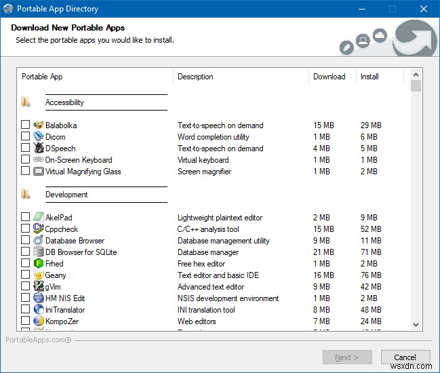The width and height of the screenshot is (440, 373).
Task: Click the Cancel button
Action: point(405,357)
